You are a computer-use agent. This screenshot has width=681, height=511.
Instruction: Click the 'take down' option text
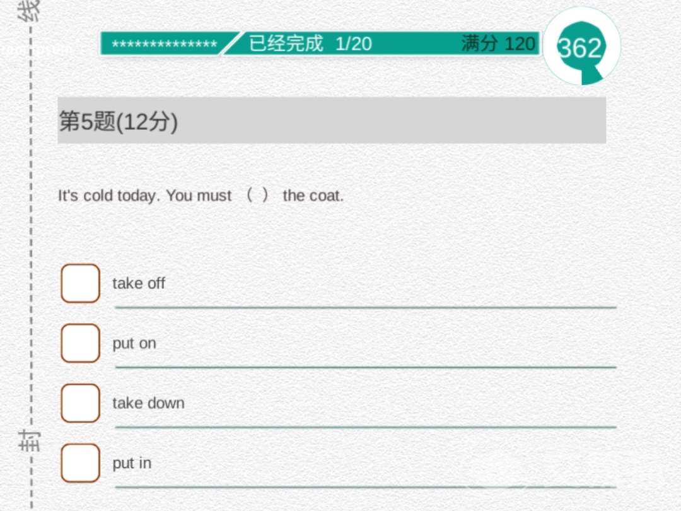click(148, 403)
